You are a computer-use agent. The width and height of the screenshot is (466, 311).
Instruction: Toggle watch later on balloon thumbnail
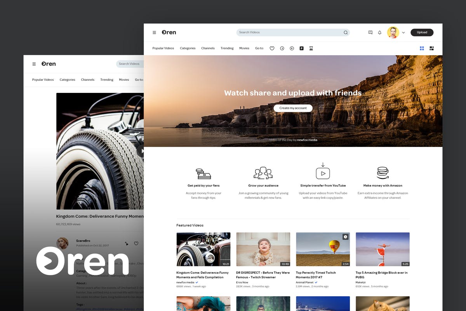pos(345,237)
